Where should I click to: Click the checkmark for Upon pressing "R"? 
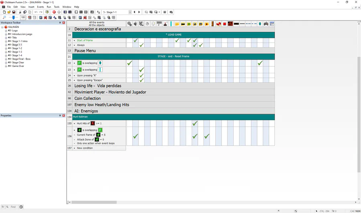click(141, 75)
